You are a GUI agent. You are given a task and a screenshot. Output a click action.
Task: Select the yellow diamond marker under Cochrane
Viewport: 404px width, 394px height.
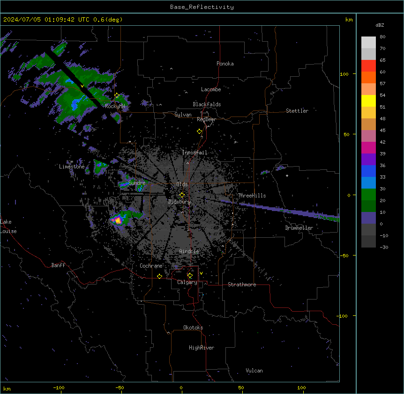[x=159, y=276]
